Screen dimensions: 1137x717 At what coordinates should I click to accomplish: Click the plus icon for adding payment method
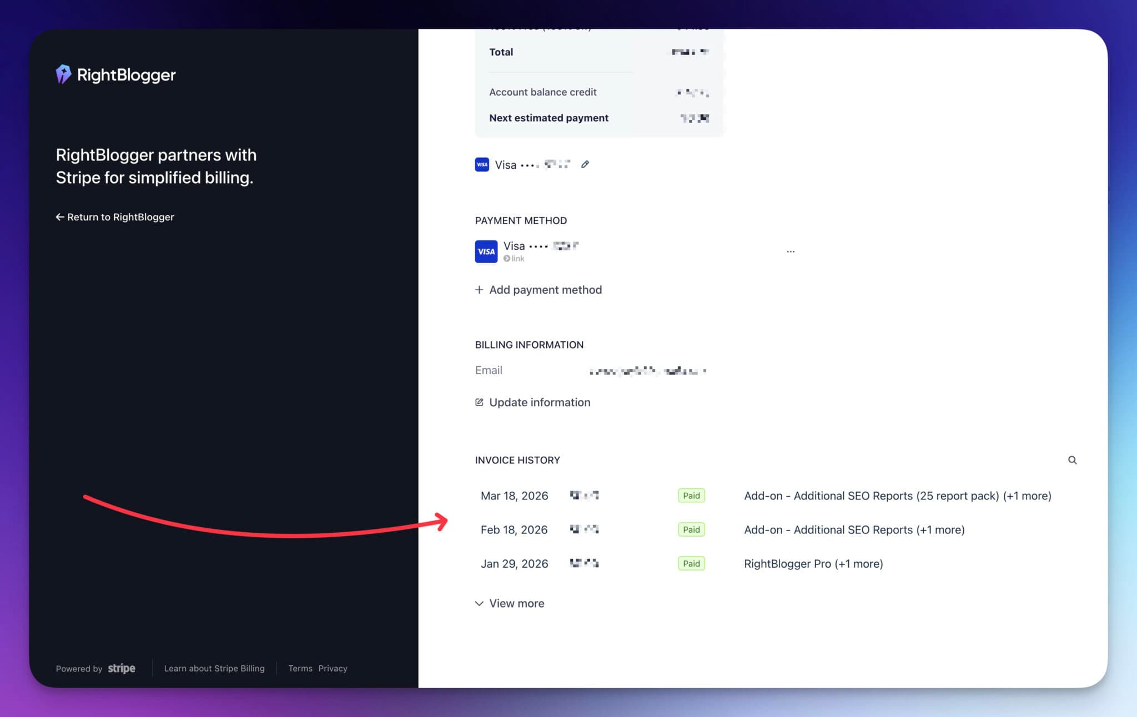479,290
